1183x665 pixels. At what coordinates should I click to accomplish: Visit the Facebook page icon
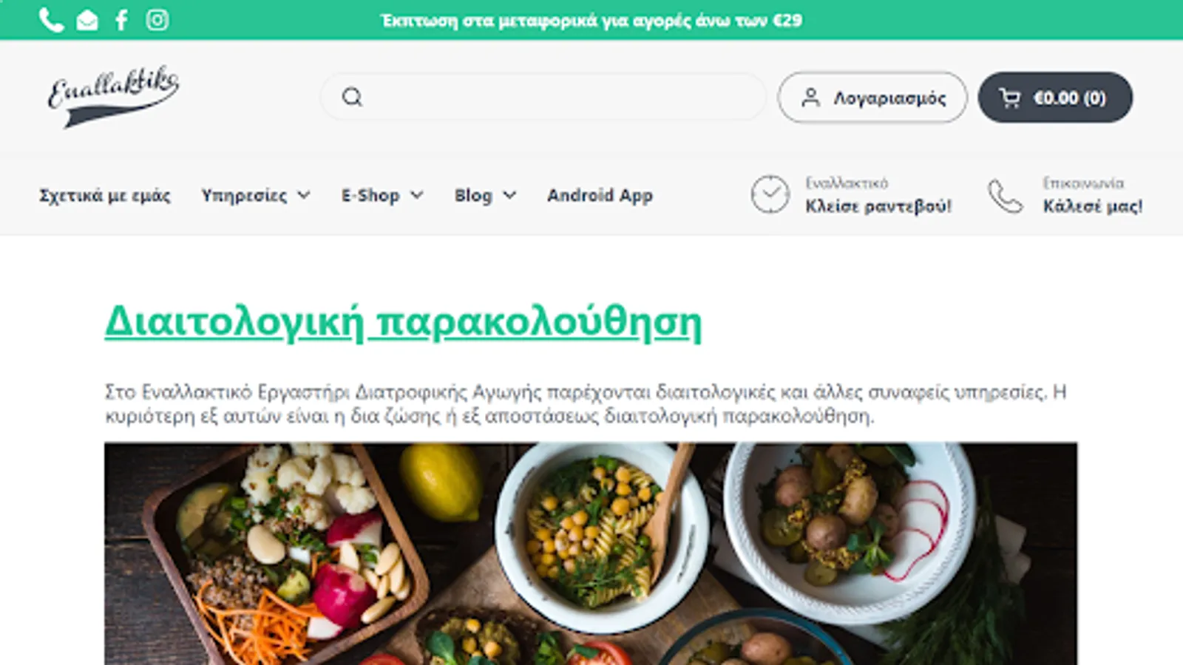pyautogui.click(x=122, y=20)
